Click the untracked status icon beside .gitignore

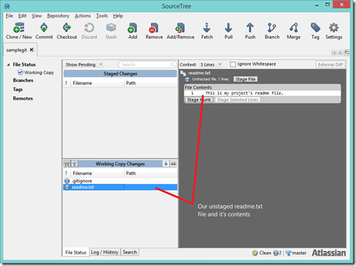tap(67, 181)
